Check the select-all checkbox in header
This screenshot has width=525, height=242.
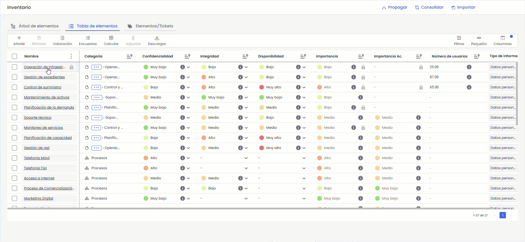(x=14, y=56)
